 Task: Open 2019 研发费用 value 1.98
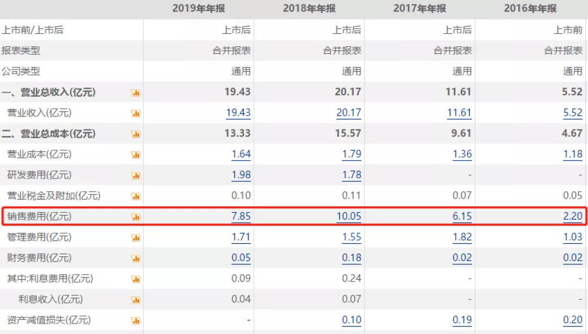click(x=241, y=175)
